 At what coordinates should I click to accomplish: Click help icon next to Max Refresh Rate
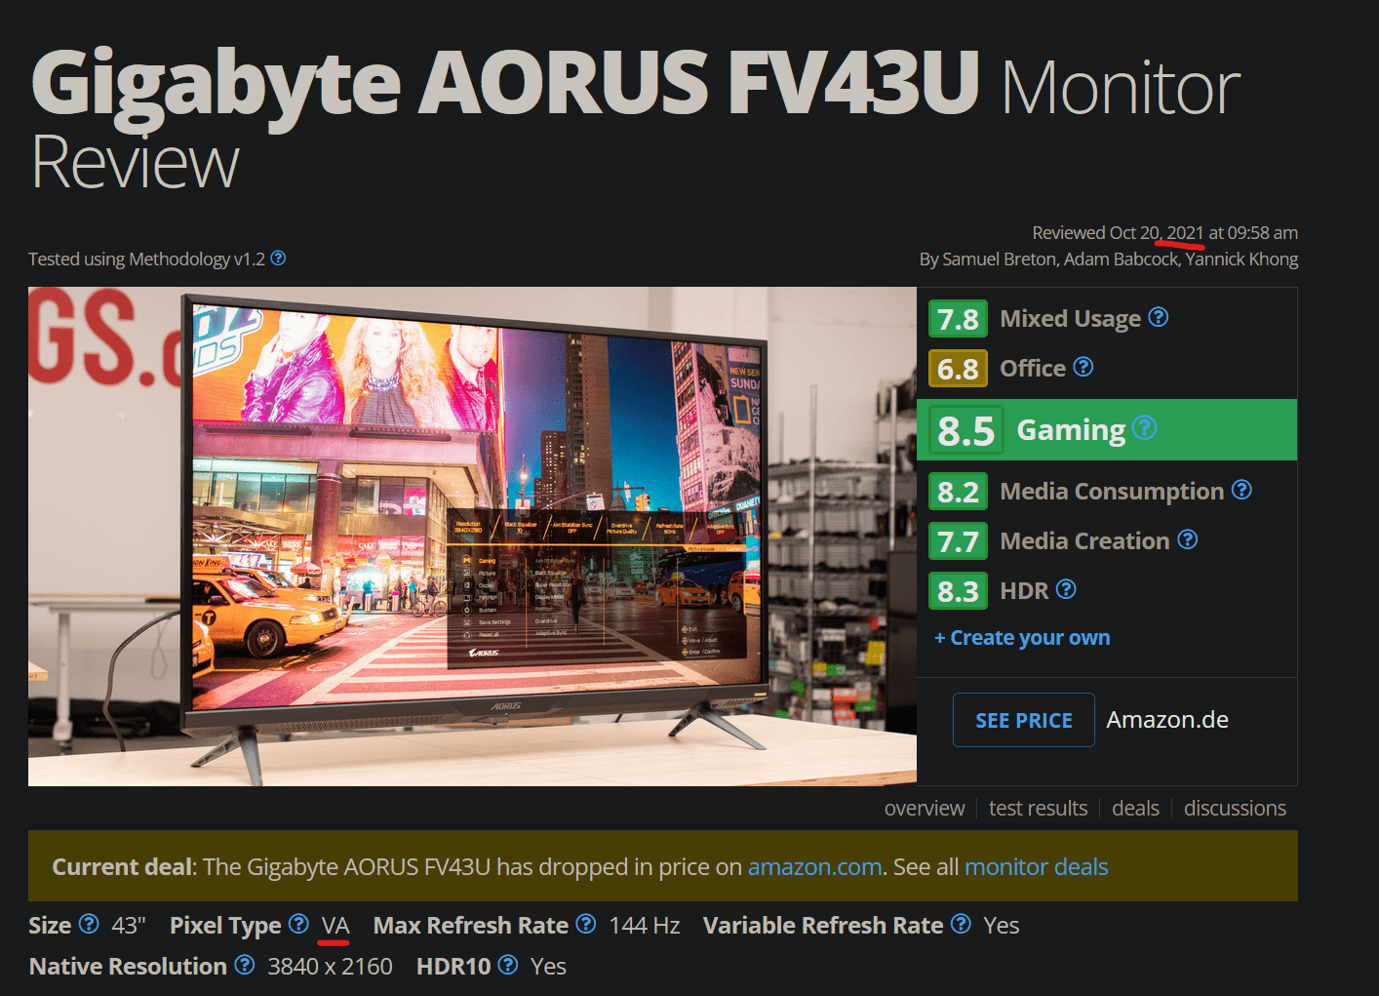coord(586,924)
